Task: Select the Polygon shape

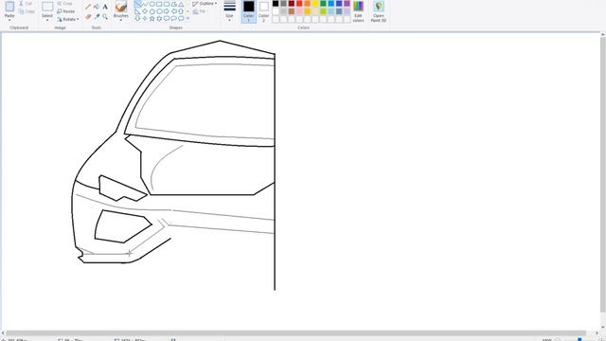Action: point(173,4)
